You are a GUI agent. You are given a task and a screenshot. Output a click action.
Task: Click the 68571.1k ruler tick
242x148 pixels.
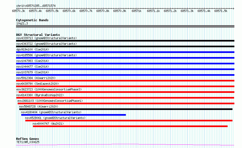pyautogui.click(x=153, y=11)
